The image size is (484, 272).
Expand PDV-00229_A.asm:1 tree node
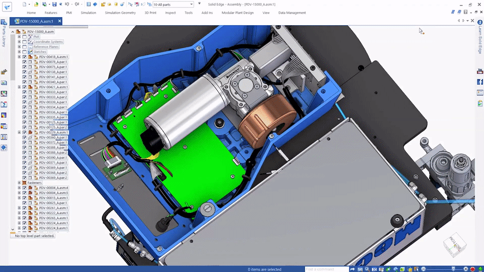(19, 132)
